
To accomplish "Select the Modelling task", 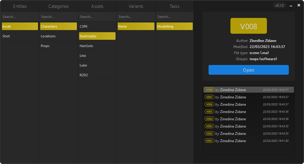I will point(174,26).
